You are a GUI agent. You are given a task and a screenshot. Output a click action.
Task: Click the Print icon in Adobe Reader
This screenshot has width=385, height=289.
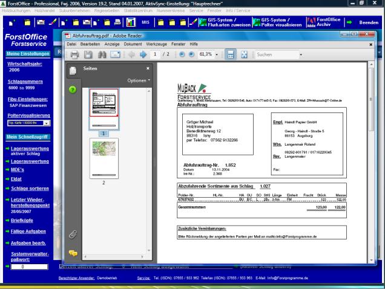(74, 54)
